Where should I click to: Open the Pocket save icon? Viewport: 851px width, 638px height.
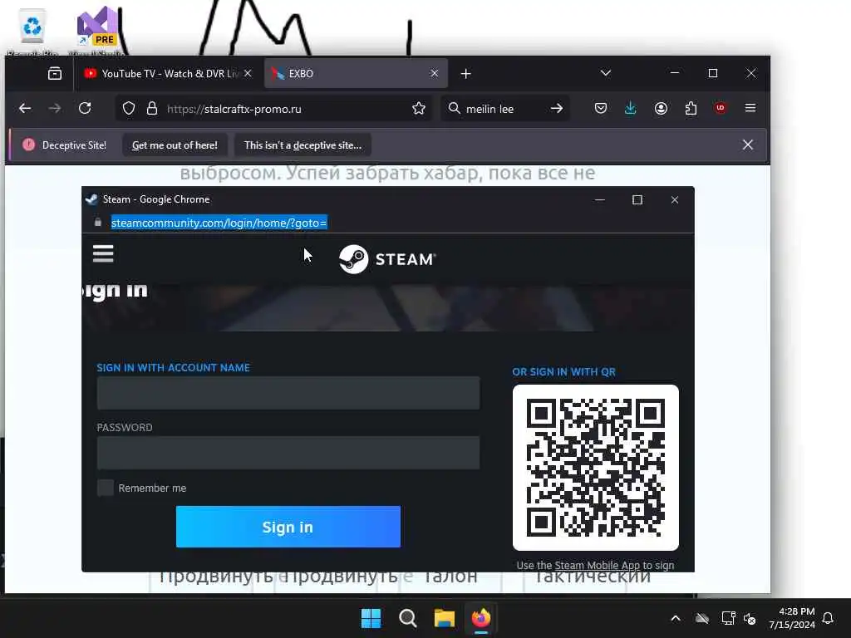coord(600,109)
